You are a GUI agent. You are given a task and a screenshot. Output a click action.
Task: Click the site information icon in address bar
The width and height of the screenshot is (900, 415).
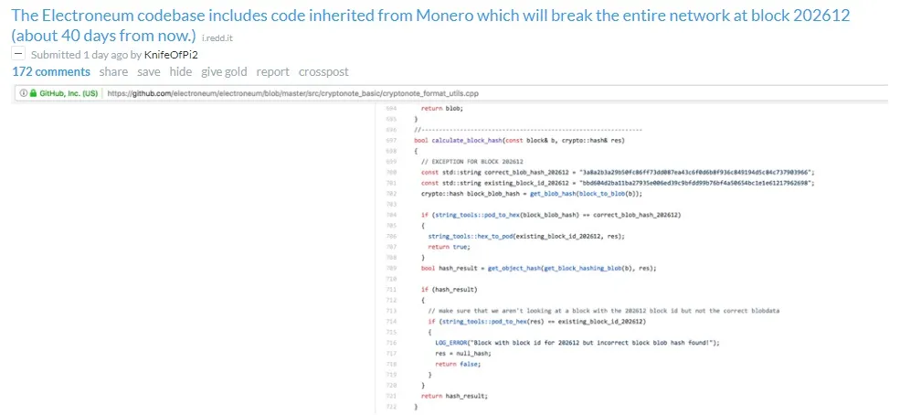pyautogui.click(x=24, y=93)
